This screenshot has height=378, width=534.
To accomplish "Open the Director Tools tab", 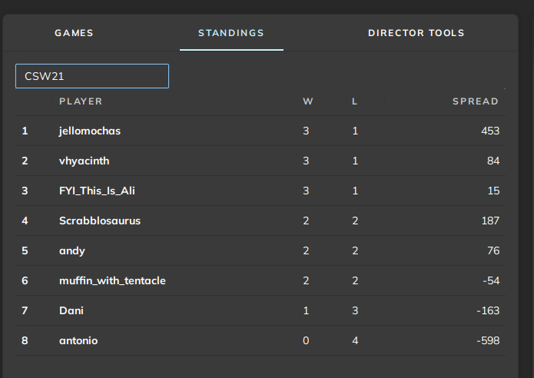I will click(x=416, y=33).
